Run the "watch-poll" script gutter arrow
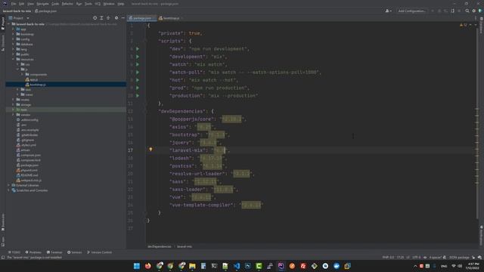Viewport: 484px width, 272px height. coord(138,73)
